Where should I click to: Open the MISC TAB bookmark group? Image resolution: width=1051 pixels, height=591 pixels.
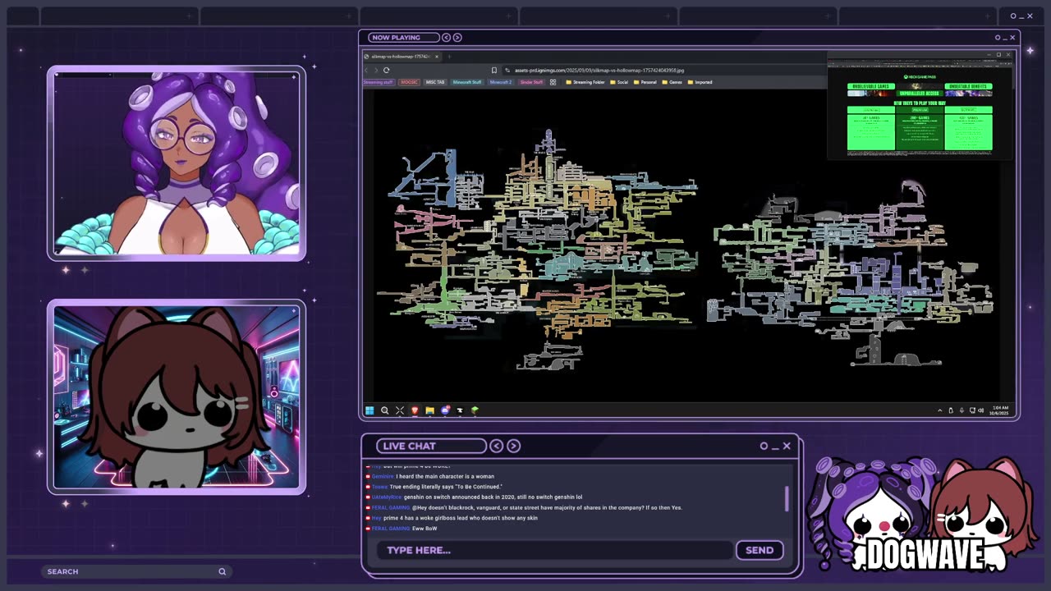pyautogui.click(x=435, y=82)
